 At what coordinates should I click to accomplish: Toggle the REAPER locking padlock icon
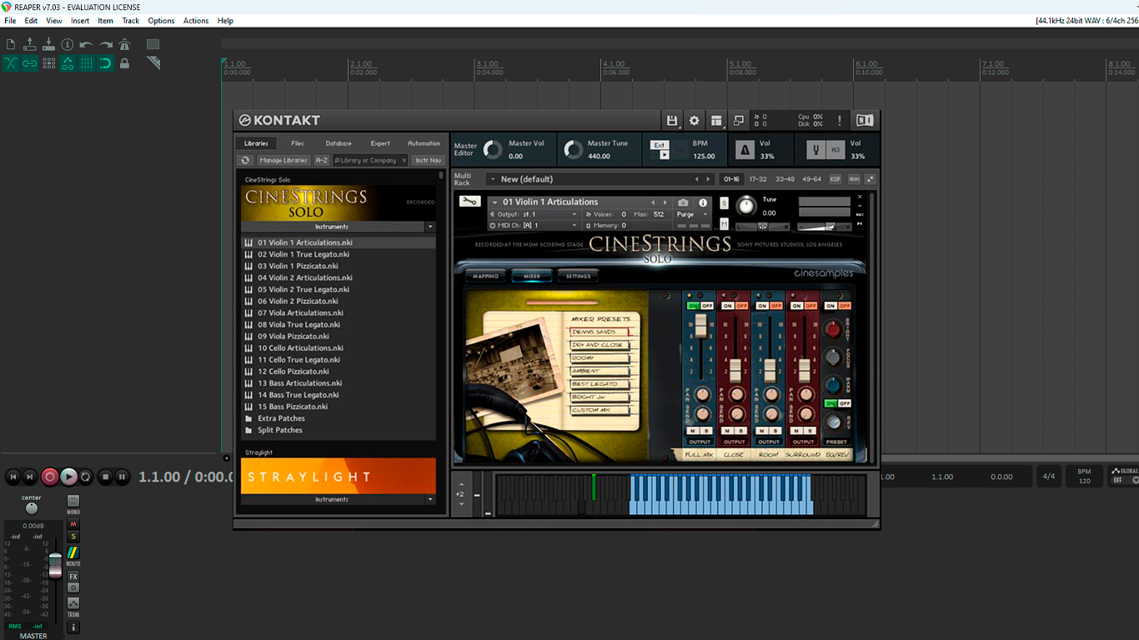pyautogui.click(x=125, y=63)
